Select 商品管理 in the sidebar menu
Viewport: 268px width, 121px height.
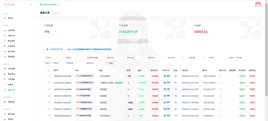coord(11,74)
